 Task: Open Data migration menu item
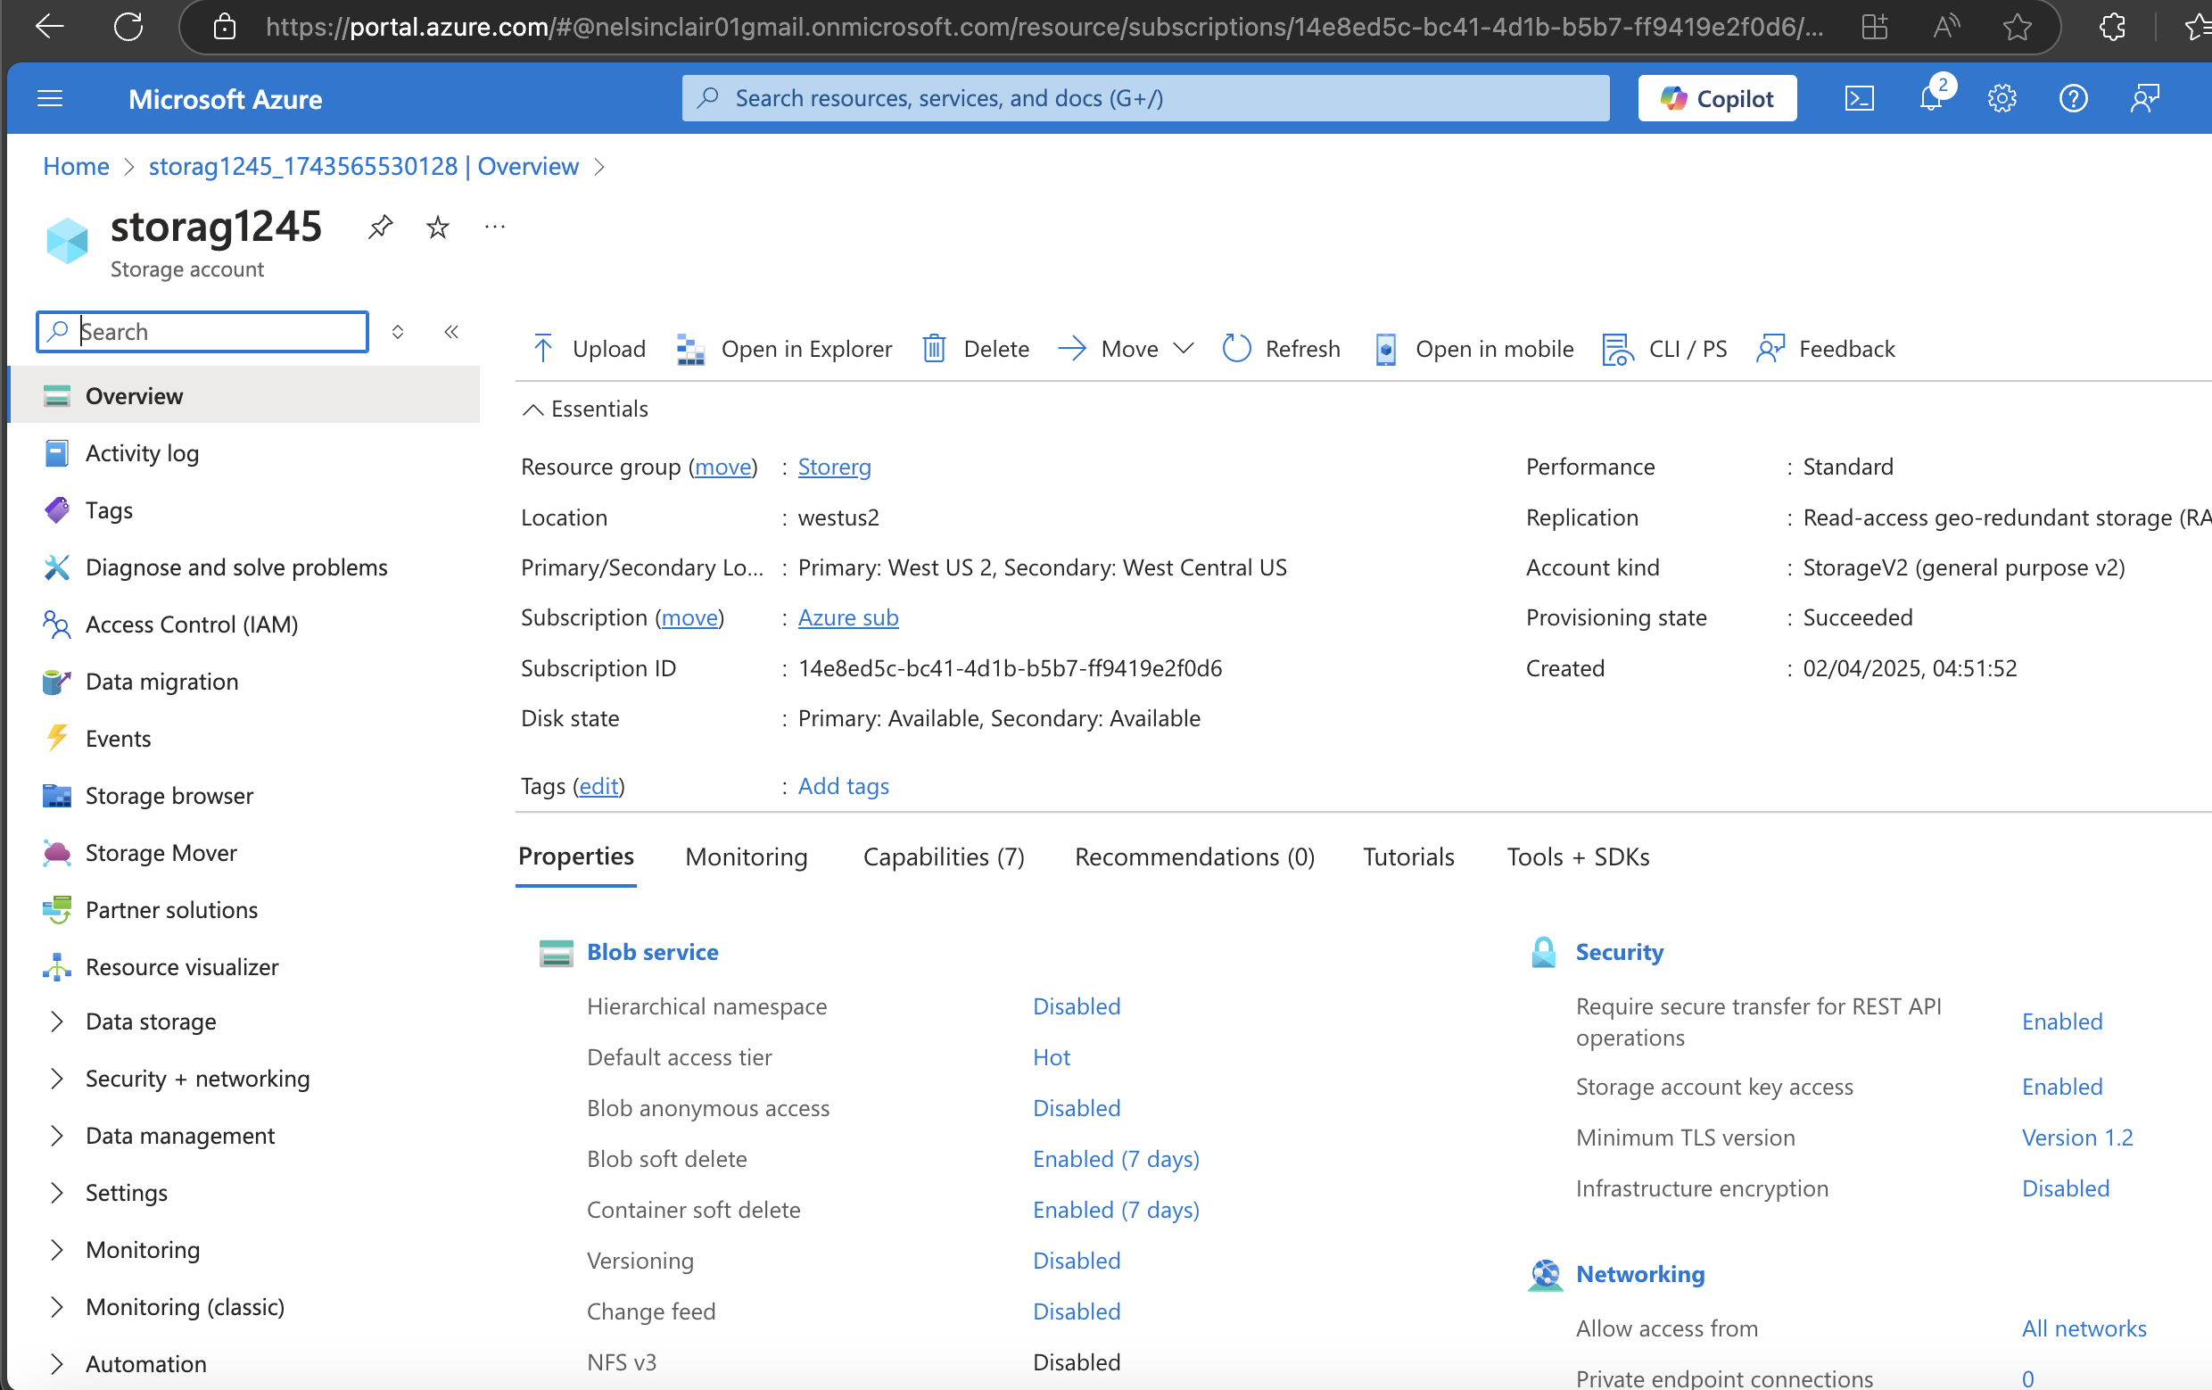pyautogui.click(x=161, y=681)
